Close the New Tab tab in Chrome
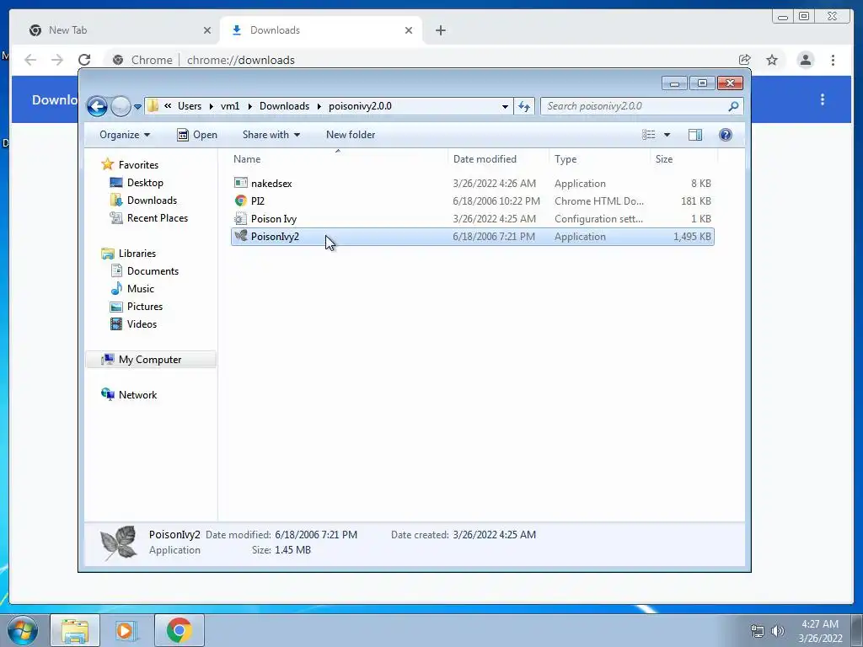This screenshot has width=863, height=647. (x=207, y=30)
